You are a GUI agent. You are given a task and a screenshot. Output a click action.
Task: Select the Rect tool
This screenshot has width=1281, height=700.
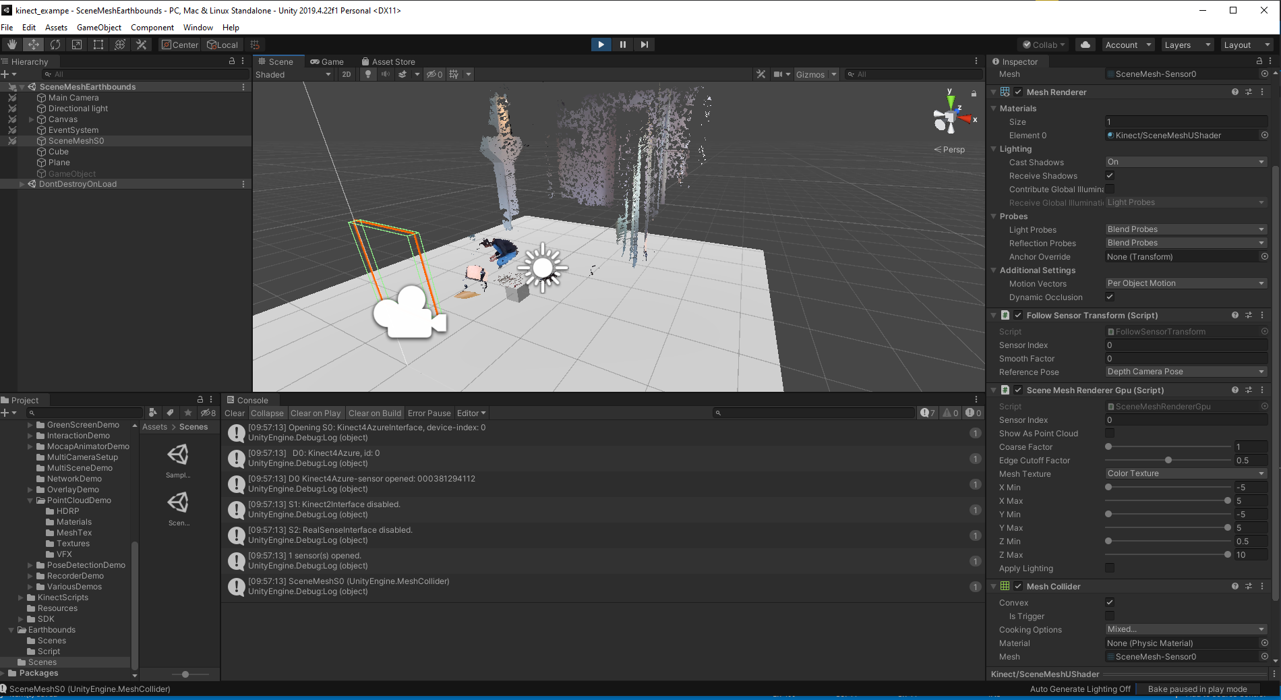click(x=98, y=45)
